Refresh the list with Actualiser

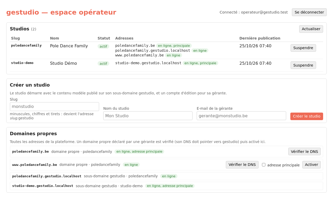(311, 29)
